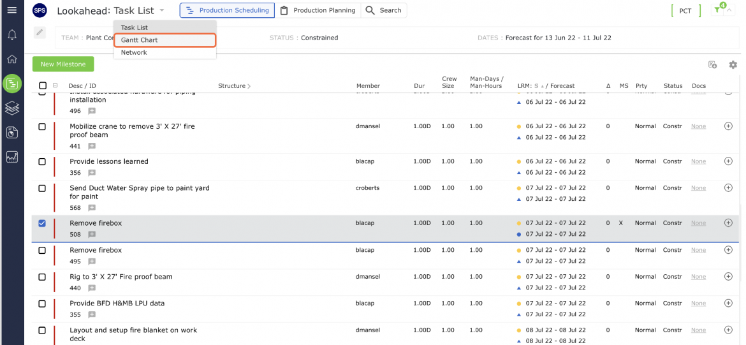
Task: Select Gantt Chart in the view menu
Action: (165, 40)
